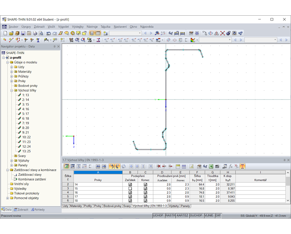This screenshot has height=234, width=291.
Task: Click the calculator icon in table toolbar
Action: tap(217, 166)
